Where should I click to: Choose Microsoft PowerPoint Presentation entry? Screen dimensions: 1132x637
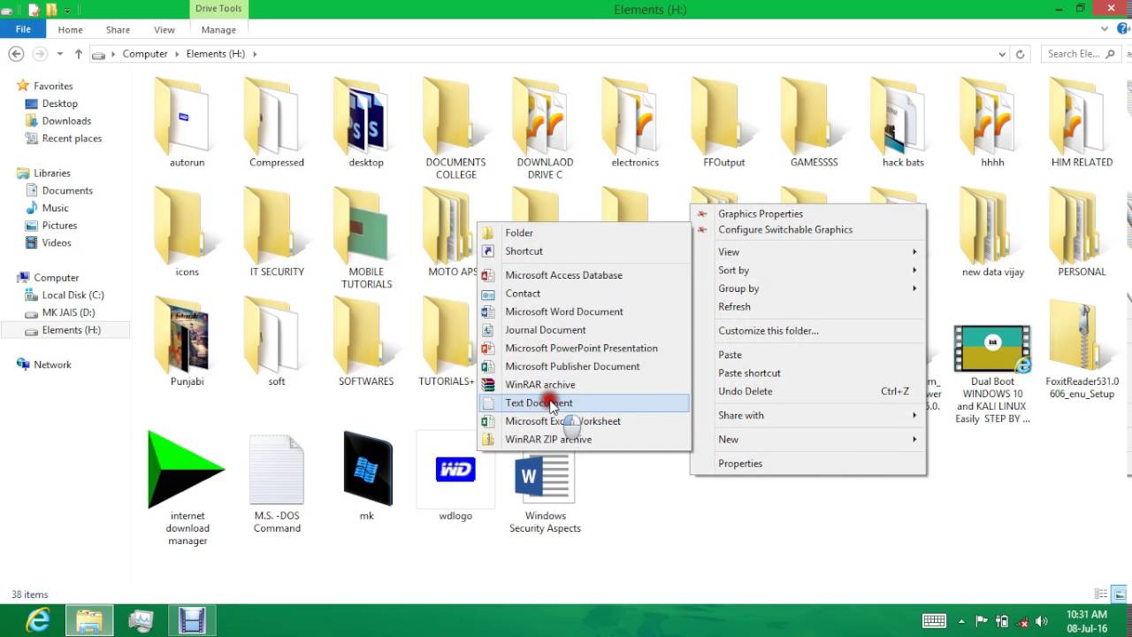584,348
